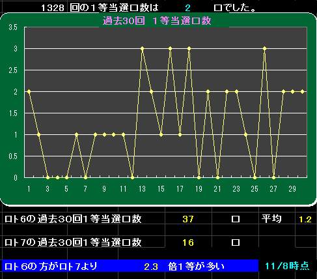The width and height of the screenshot is (317, 279).
Task: Click the x-axis label '11'
Action: pyautogui.click(x=123, y=189)
